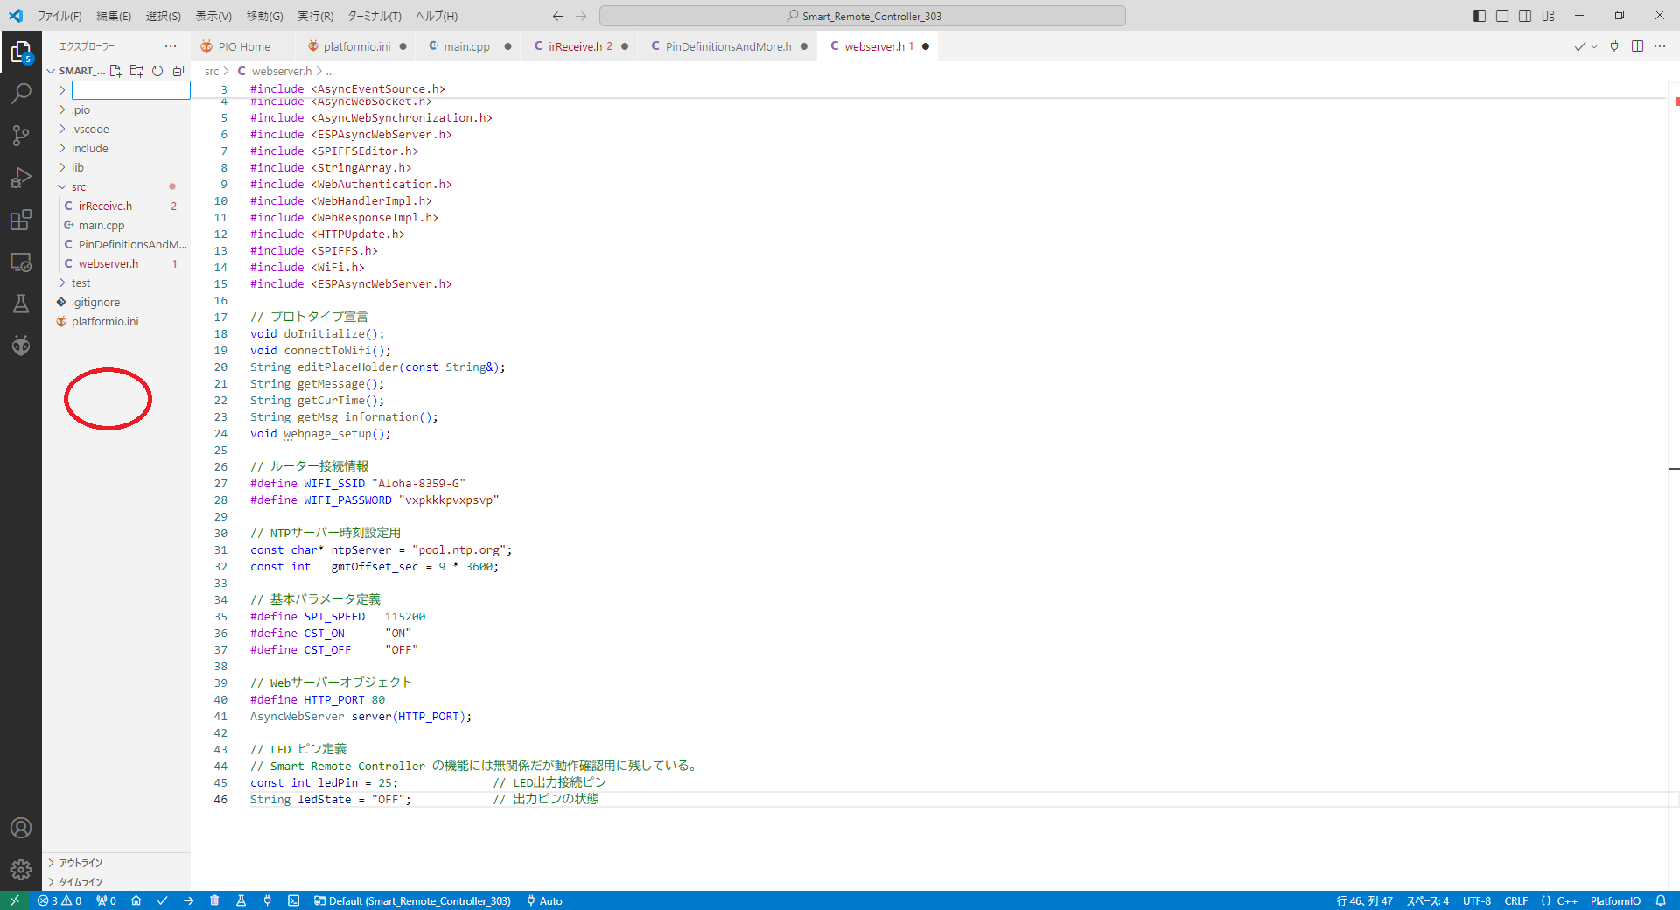The image size is (1680, 910).
Task: Click the CRLF line ending button
Action: click(1515, 900)
